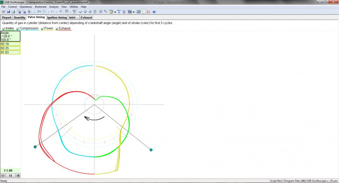The height and width of the screenshot is (183, 339).
Task: Click the open file folder icon
Action: [3, 12]
